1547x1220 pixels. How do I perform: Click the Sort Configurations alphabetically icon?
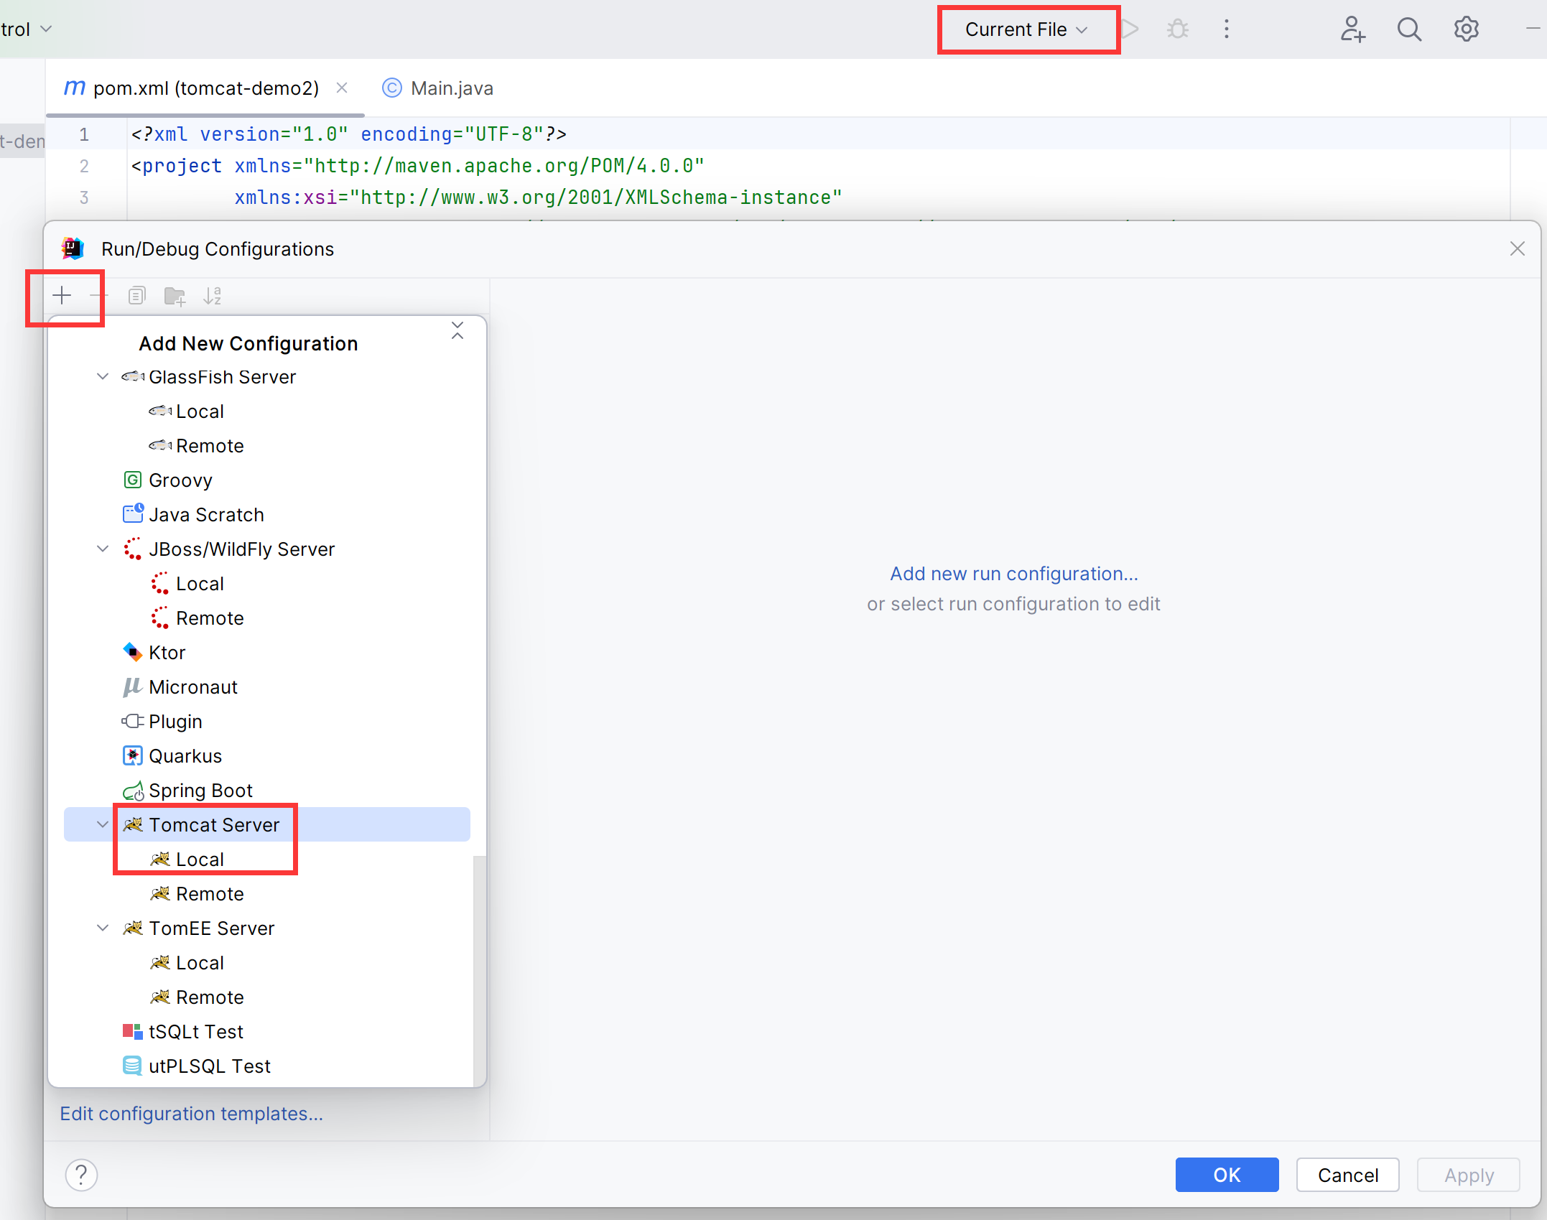[213, 296]
